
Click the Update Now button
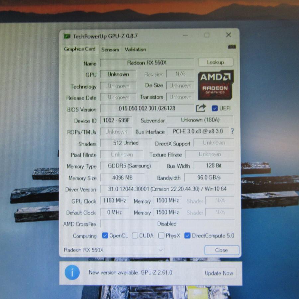pos(219,273)
